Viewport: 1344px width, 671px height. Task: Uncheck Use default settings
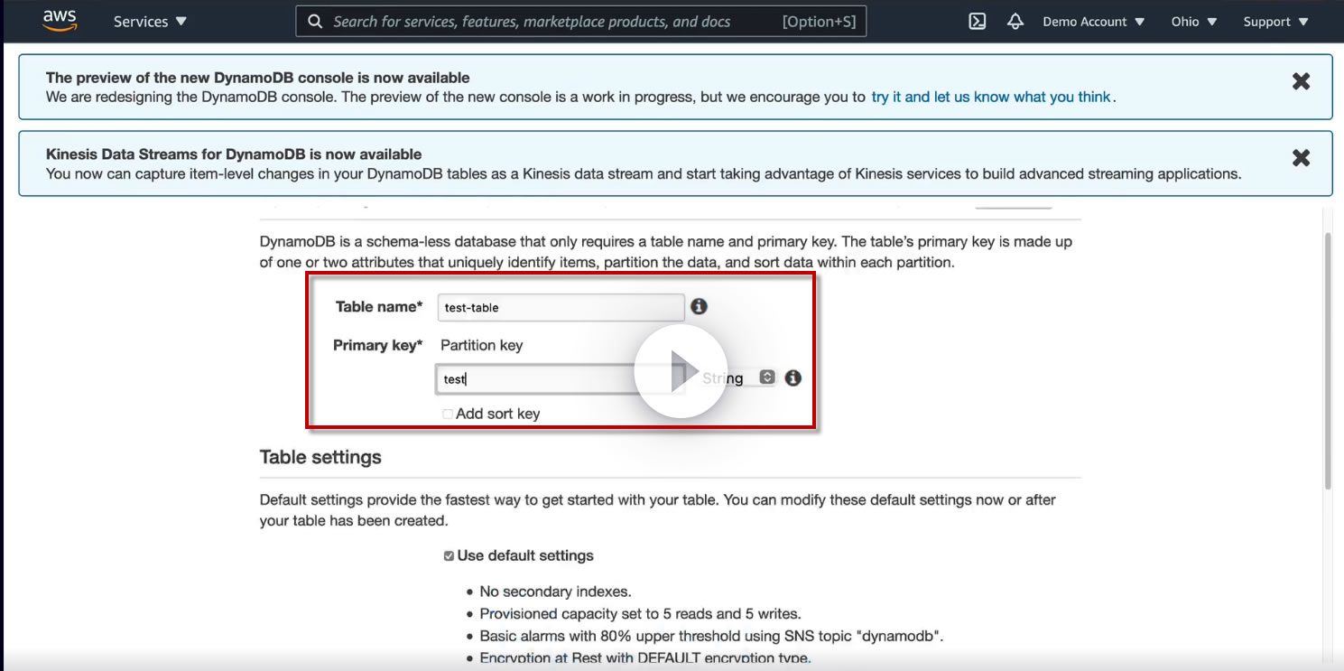[x=449, y=556]
